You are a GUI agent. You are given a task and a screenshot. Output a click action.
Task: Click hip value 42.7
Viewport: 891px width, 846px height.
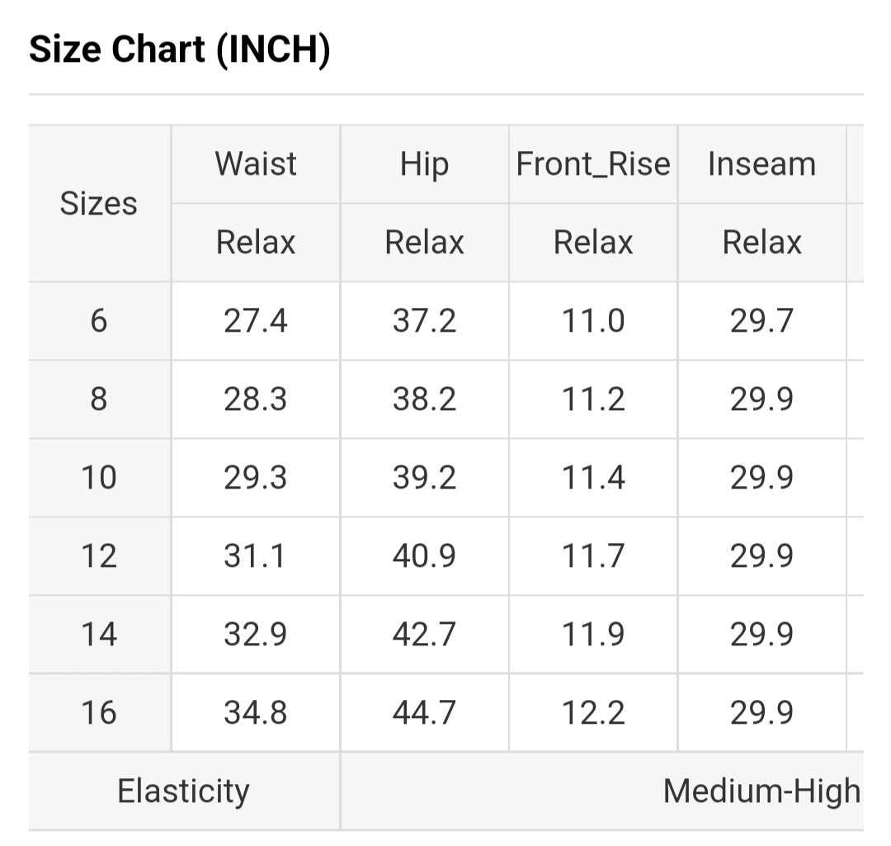424,634
